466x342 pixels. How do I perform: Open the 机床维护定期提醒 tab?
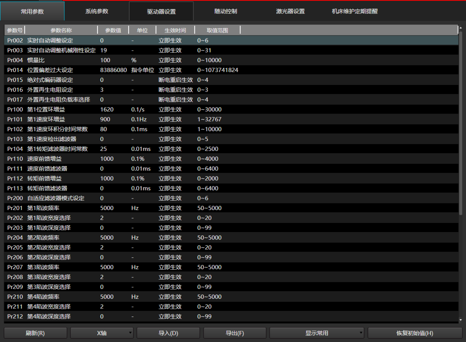pyautogui.click(x=355, y=11)
